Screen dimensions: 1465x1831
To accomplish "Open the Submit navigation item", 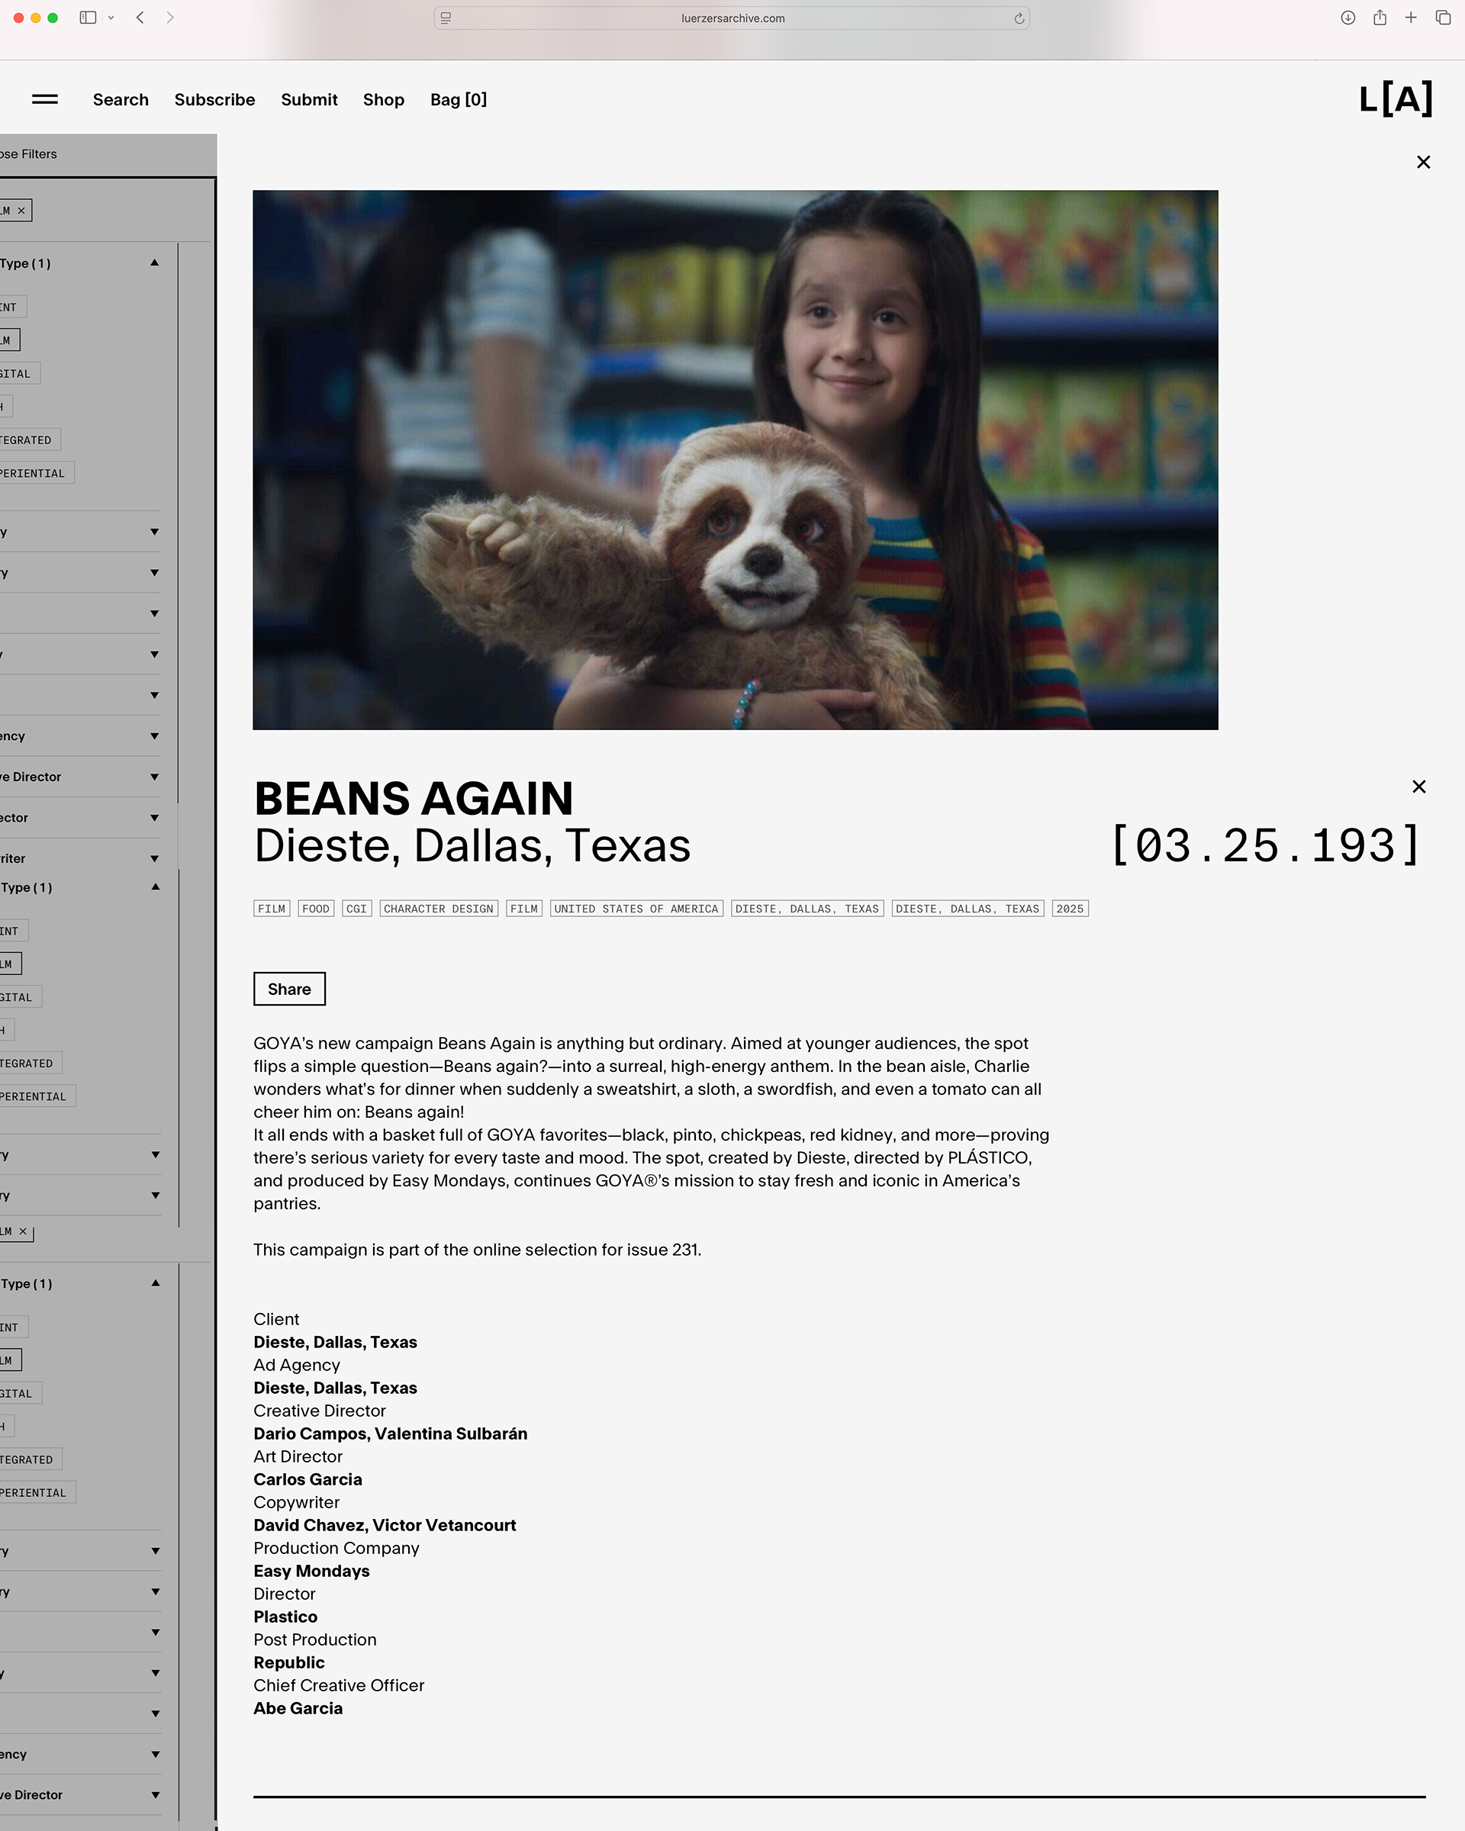I will tap(309, 99).
